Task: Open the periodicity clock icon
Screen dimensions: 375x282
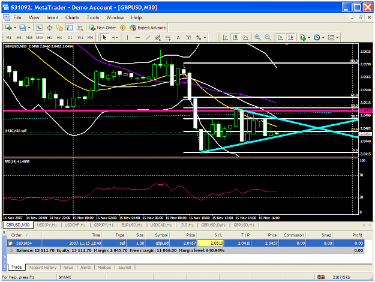Action: tap(317, 38)
